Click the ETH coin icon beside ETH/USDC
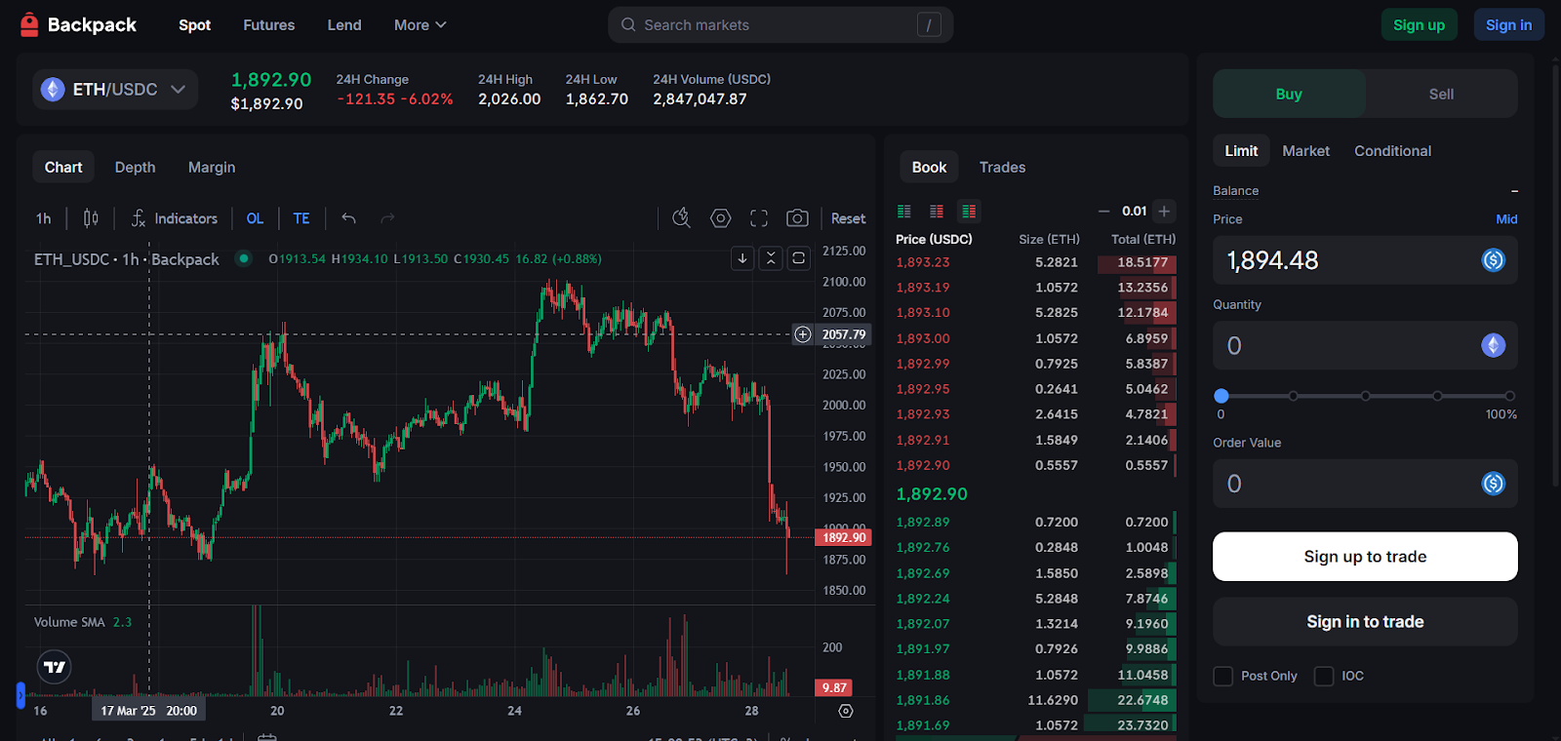 tap(53, 90)
